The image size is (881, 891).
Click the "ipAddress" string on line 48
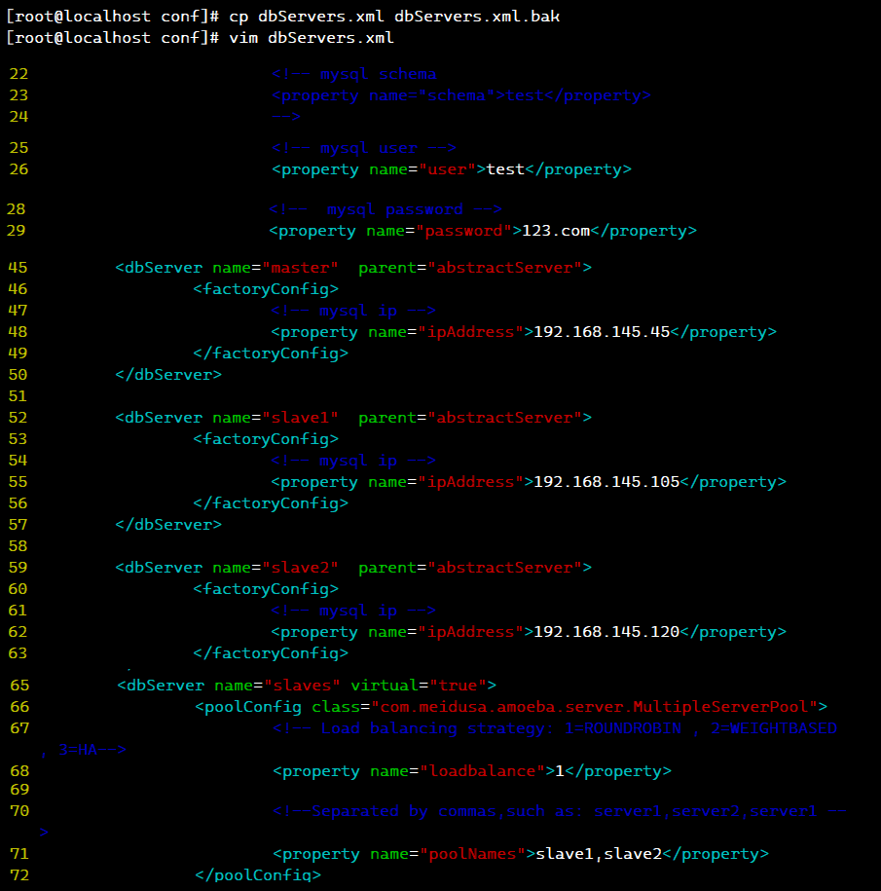[471, 332]
